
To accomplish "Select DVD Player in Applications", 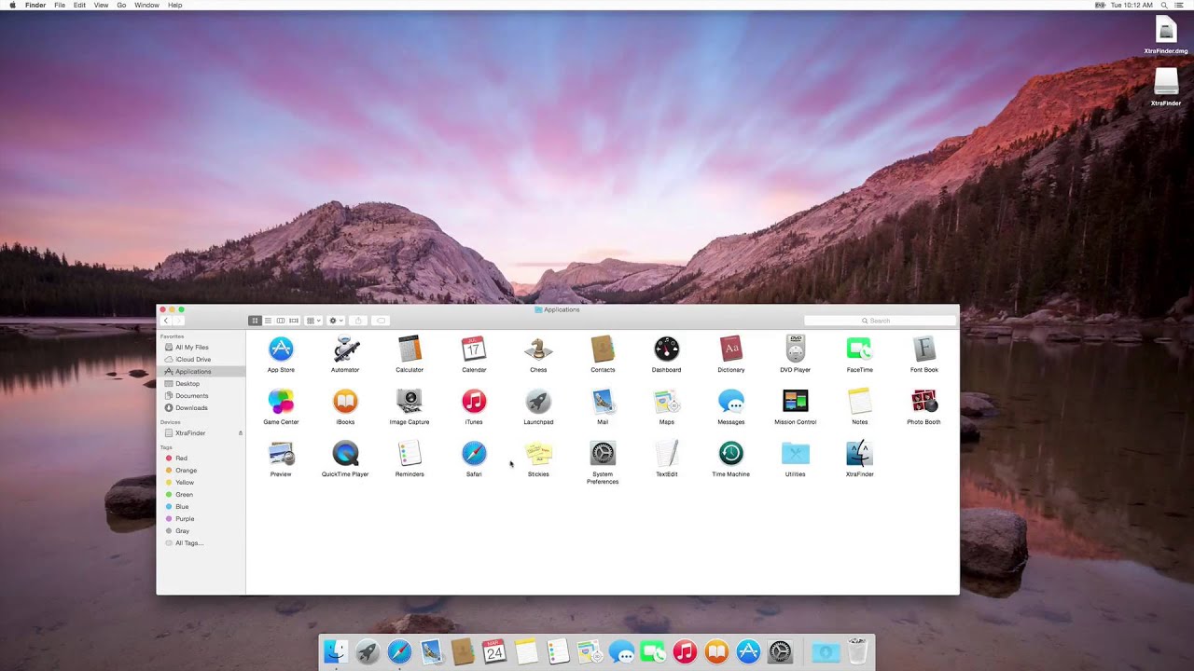I will pos(796,349).
